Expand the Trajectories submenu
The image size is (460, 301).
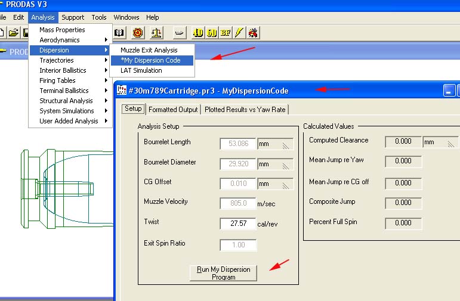tap(70, 60)
